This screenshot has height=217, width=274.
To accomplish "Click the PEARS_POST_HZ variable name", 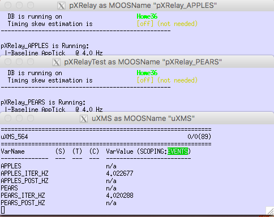I will (23, 203).
